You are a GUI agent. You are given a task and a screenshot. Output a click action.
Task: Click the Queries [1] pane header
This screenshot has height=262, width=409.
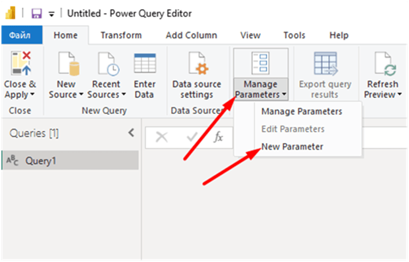click(x=34, y=133)
